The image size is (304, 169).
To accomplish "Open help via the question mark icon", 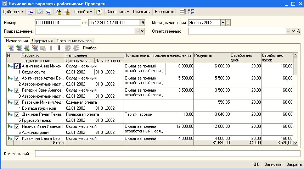I will [x=99, y=12].
